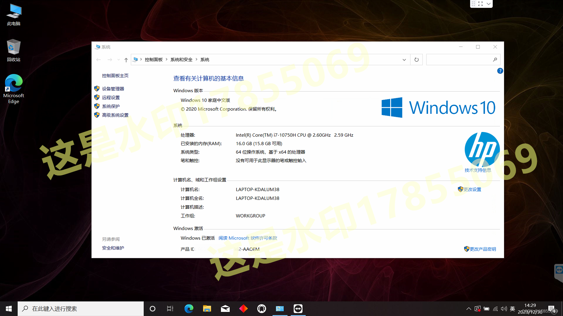
Task: Click the taskbar search box
Action: tap(81, 309)
